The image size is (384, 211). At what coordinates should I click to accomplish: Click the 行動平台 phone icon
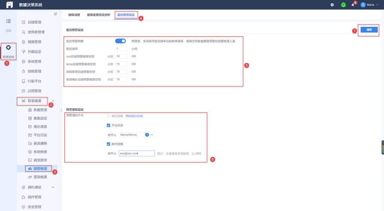pyautogui.click(x=24, y=81)
